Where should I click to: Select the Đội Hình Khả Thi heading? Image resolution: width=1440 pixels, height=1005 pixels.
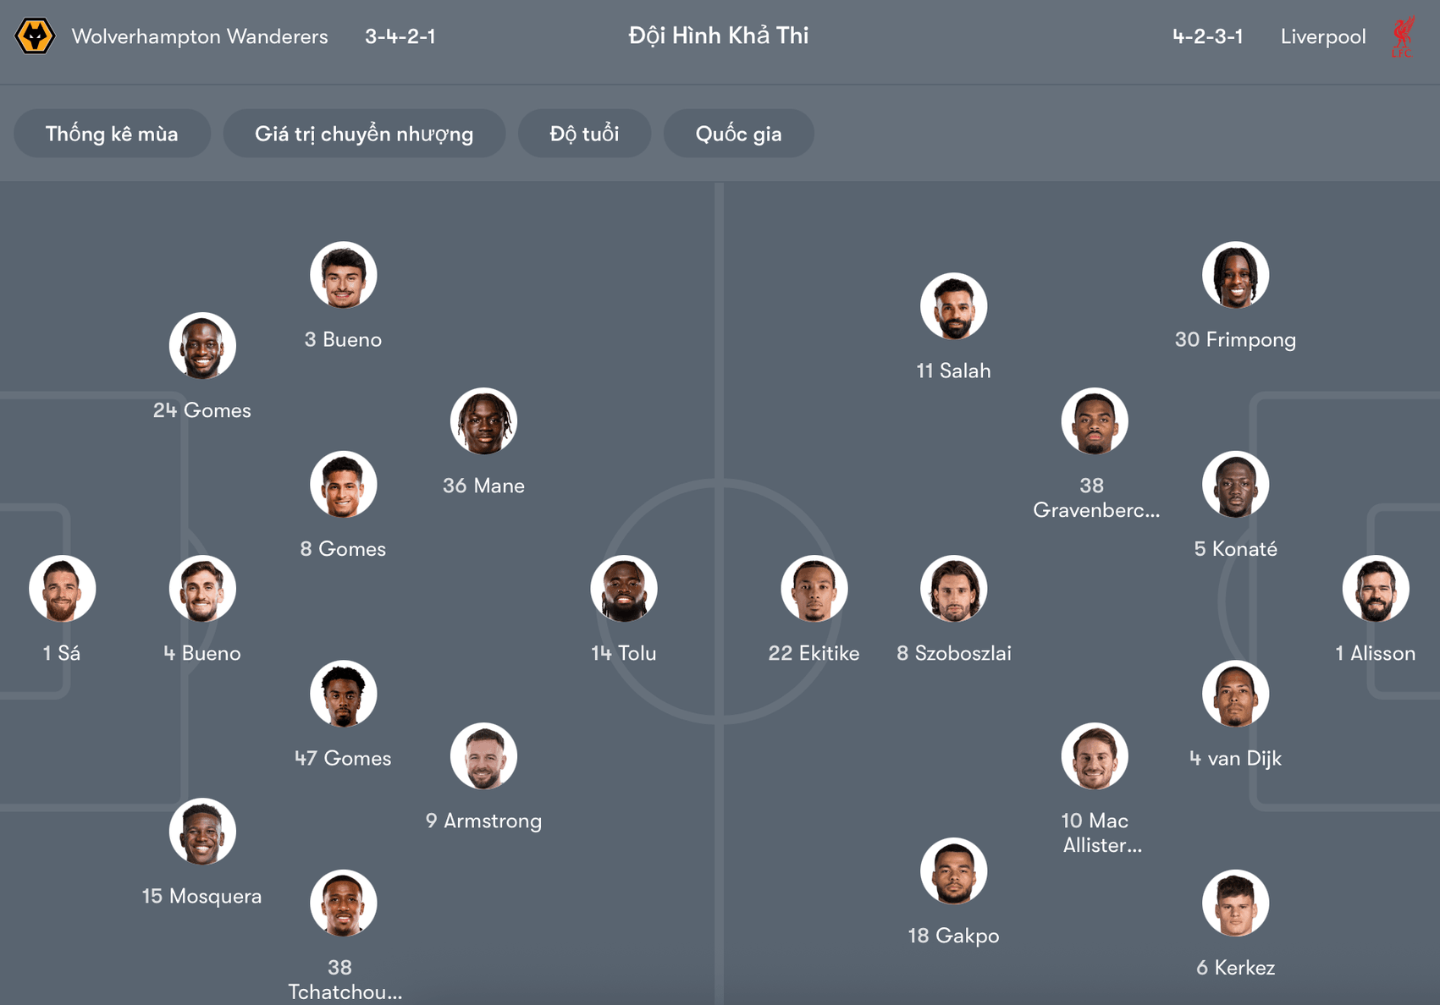pyautogui.click(x=718, y=36)
